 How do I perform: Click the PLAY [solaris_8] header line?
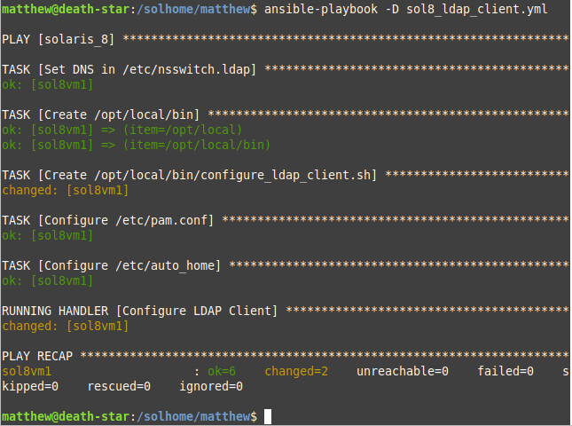click(59, 40)
